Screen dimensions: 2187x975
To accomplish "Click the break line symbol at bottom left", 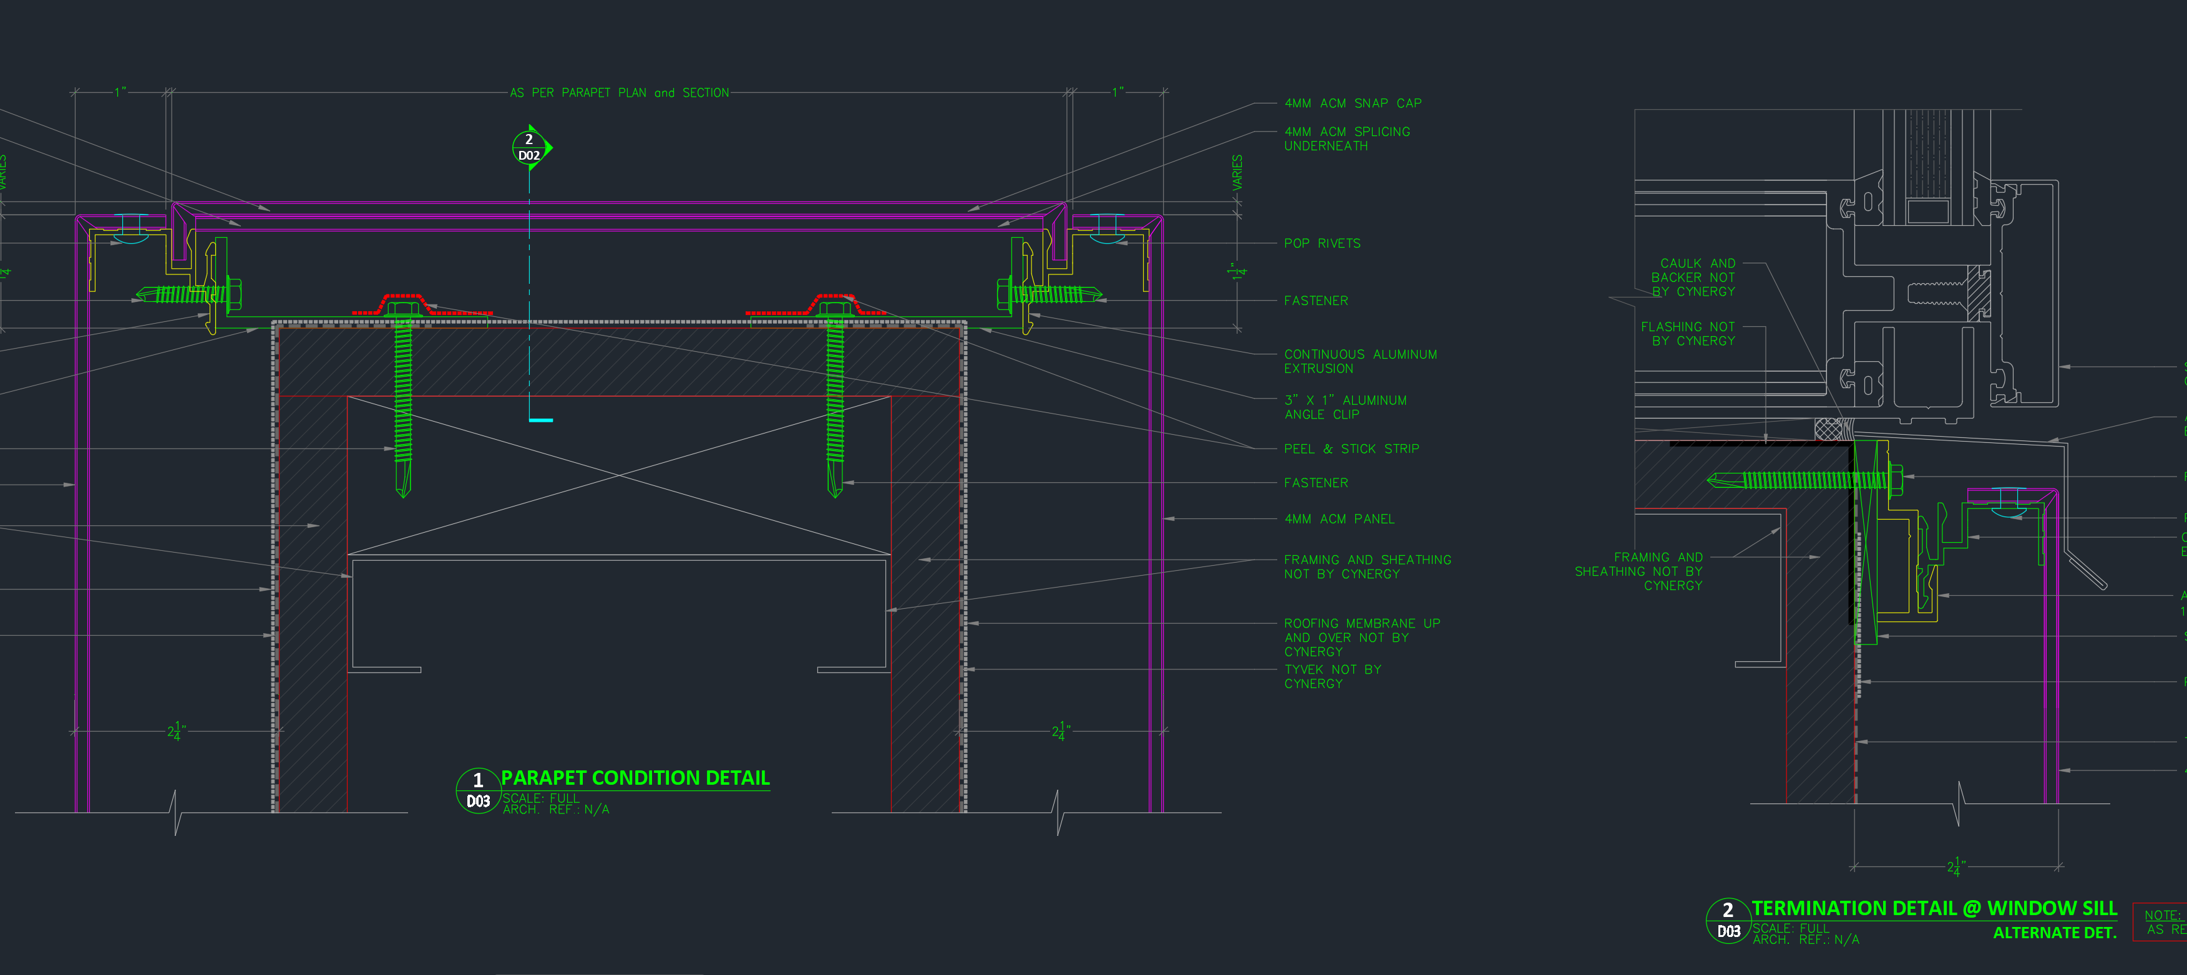I will tap(176, 813).
